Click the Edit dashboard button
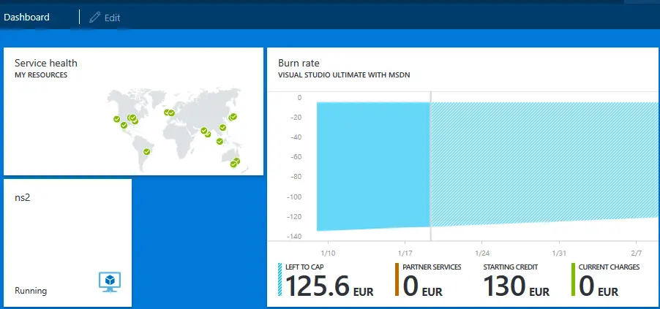Viewport: 660px width, 309px height. (x=105, y=18)
